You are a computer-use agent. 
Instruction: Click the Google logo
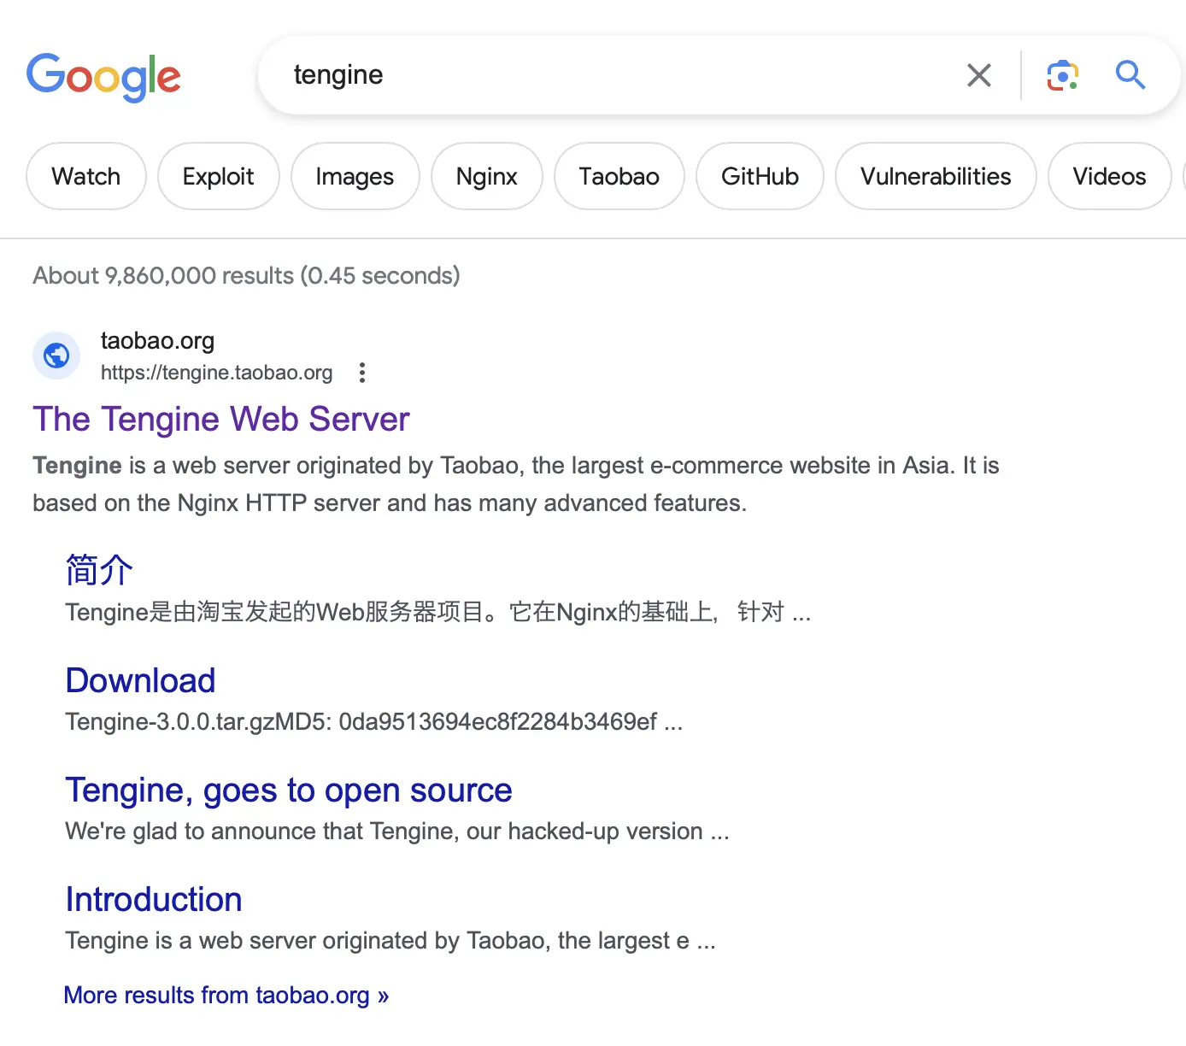tap(103, 77)
